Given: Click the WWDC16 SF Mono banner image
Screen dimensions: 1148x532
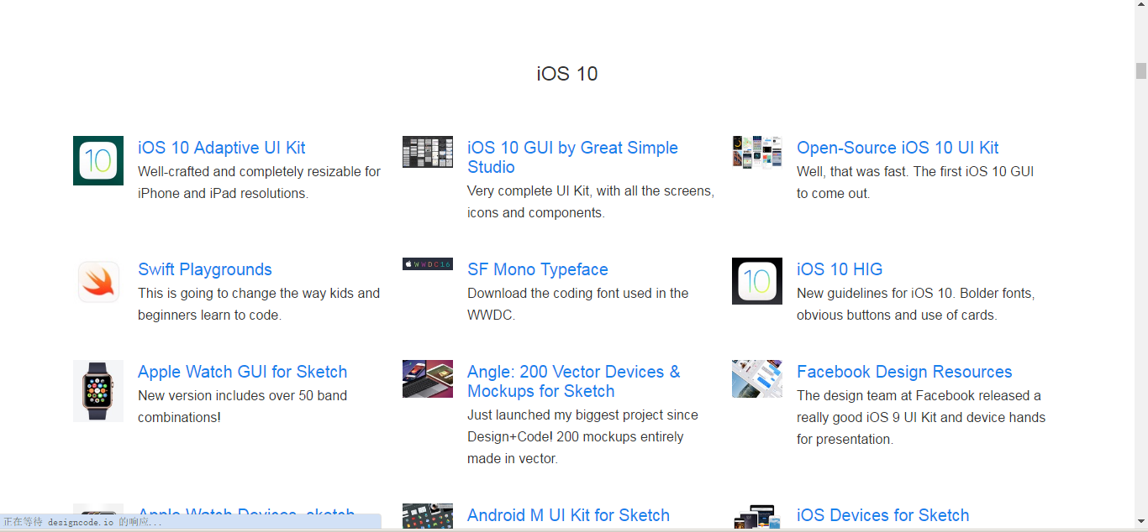Looking at the screenshot, I should click(428, 264).
